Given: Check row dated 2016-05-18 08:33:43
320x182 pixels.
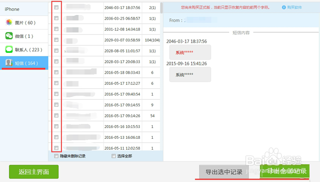Looking at the screenshot, I should (x=56, y=72).
